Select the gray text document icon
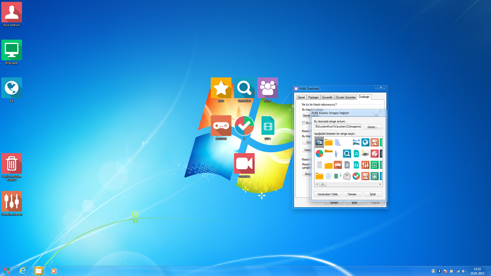The width and height of the screenshot is (491, 276). 347,165
